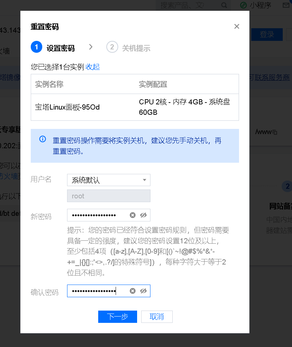292x347 pixels.
Task: Click the 登录 button in the background page
Action: tap(267, 34)
